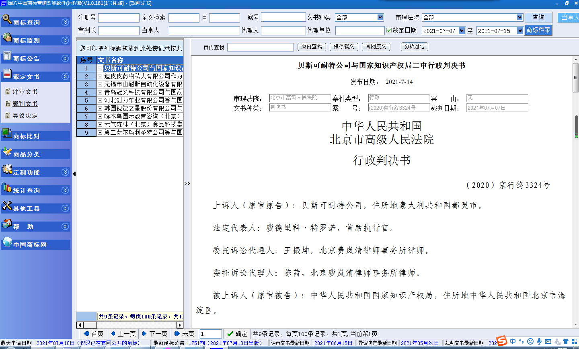Image resolution: width=579 pixels, height=349 pixels.
Task: Expand the 商标查询 sidebar section
Action: click(x=65, y=22)
